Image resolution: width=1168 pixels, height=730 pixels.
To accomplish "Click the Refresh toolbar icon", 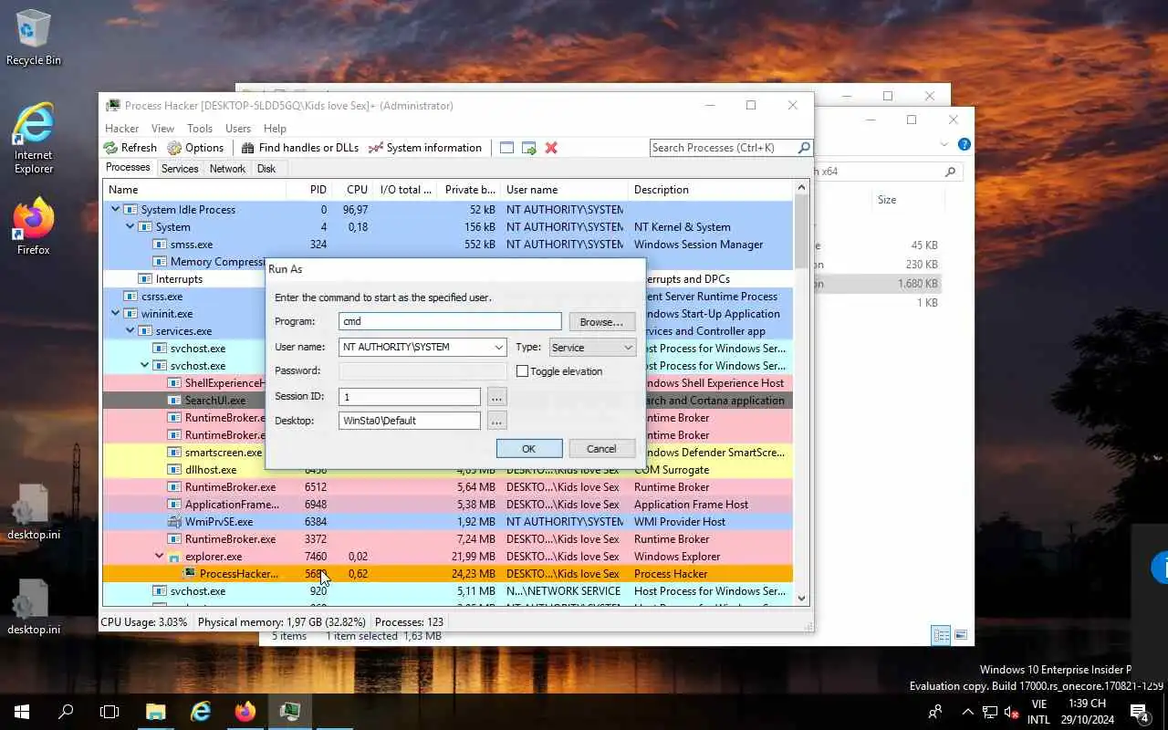I will [110, 148].
